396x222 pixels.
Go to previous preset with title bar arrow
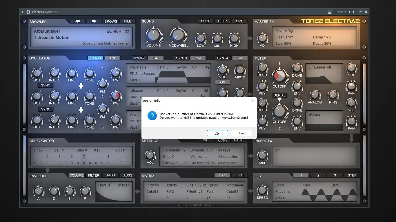click(x=349, y=12)
